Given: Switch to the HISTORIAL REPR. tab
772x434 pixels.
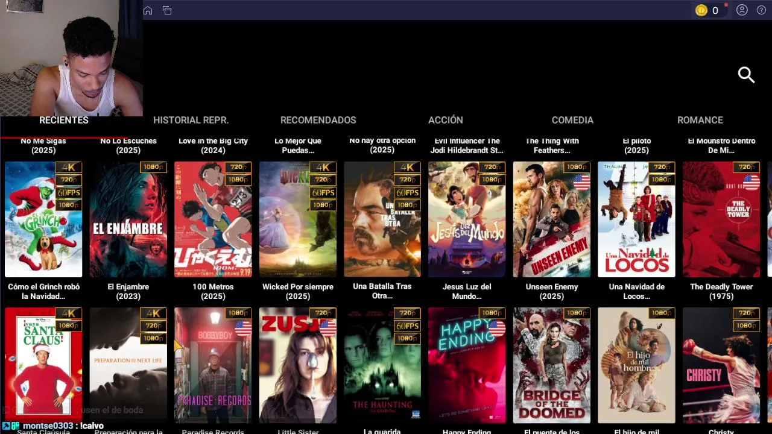Looking at the screenshot, I should coord(191,120).
